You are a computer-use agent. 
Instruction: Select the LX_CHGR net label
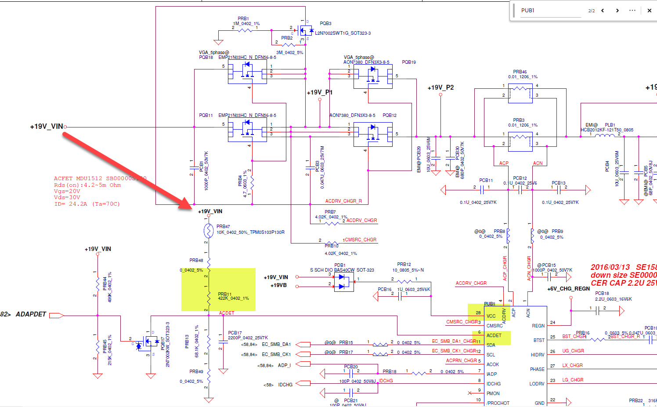pos(573,365)
